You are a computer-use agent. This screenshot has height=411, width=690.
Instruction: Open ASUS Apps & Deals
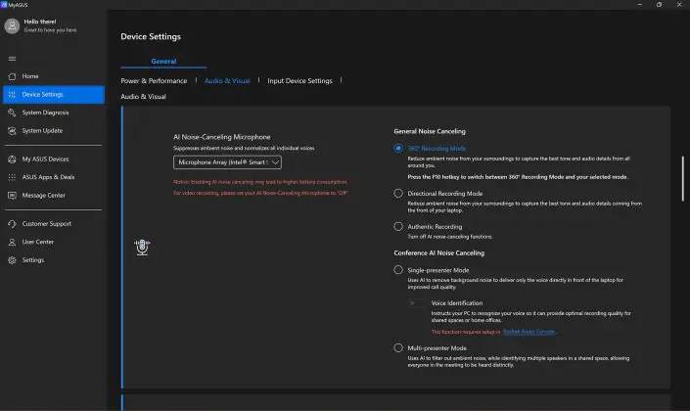(54, 177)
